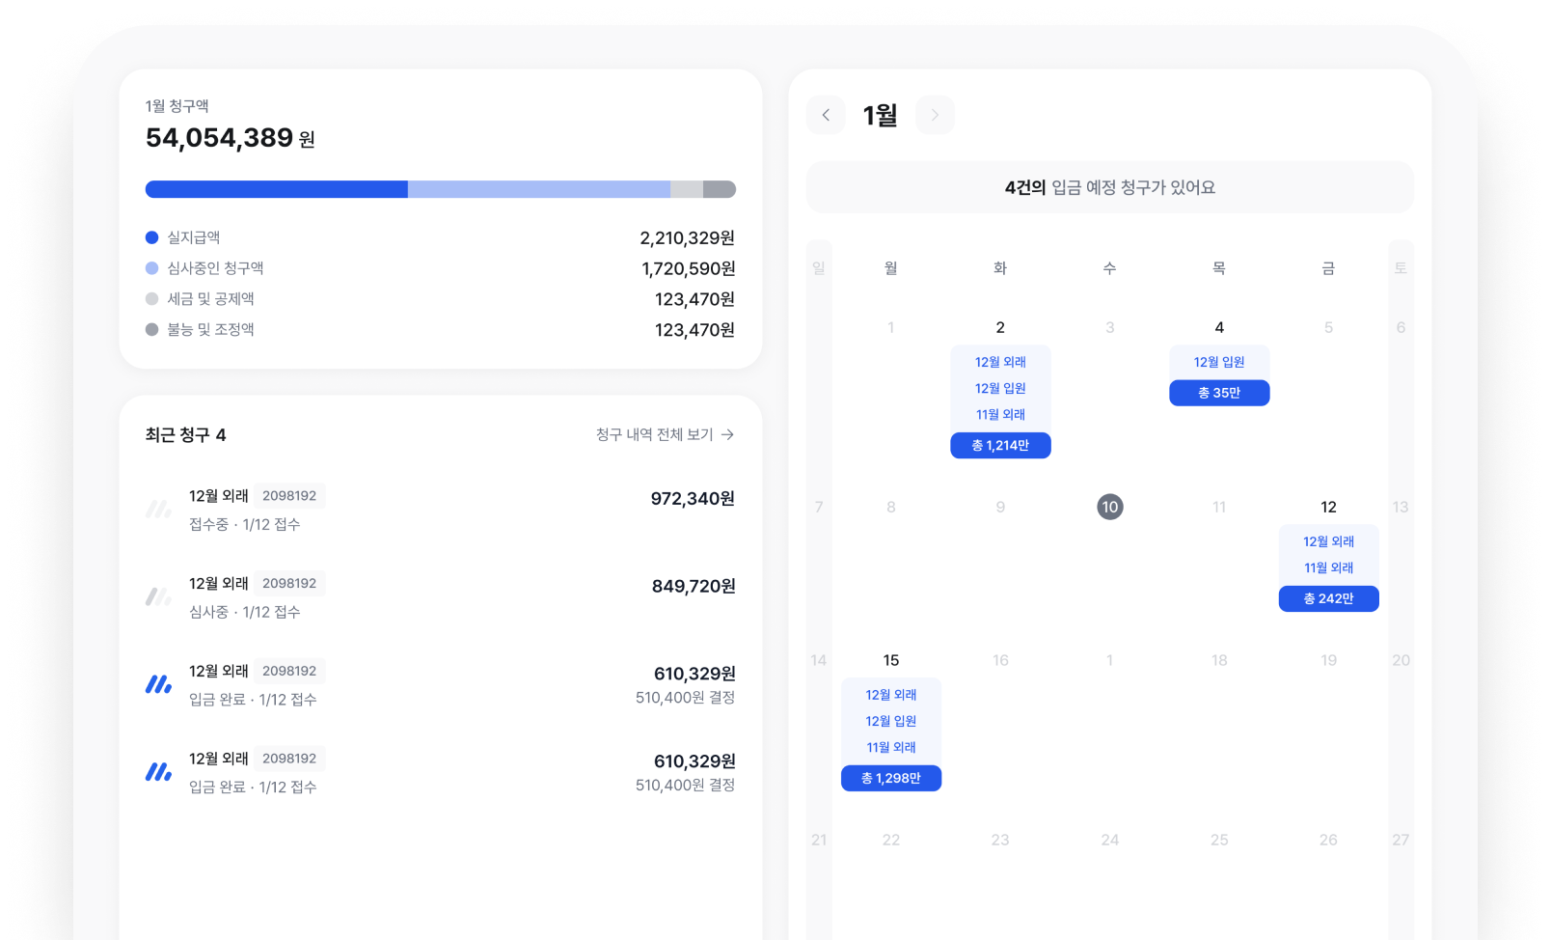Click the 월 weekday header

[891, 267]
